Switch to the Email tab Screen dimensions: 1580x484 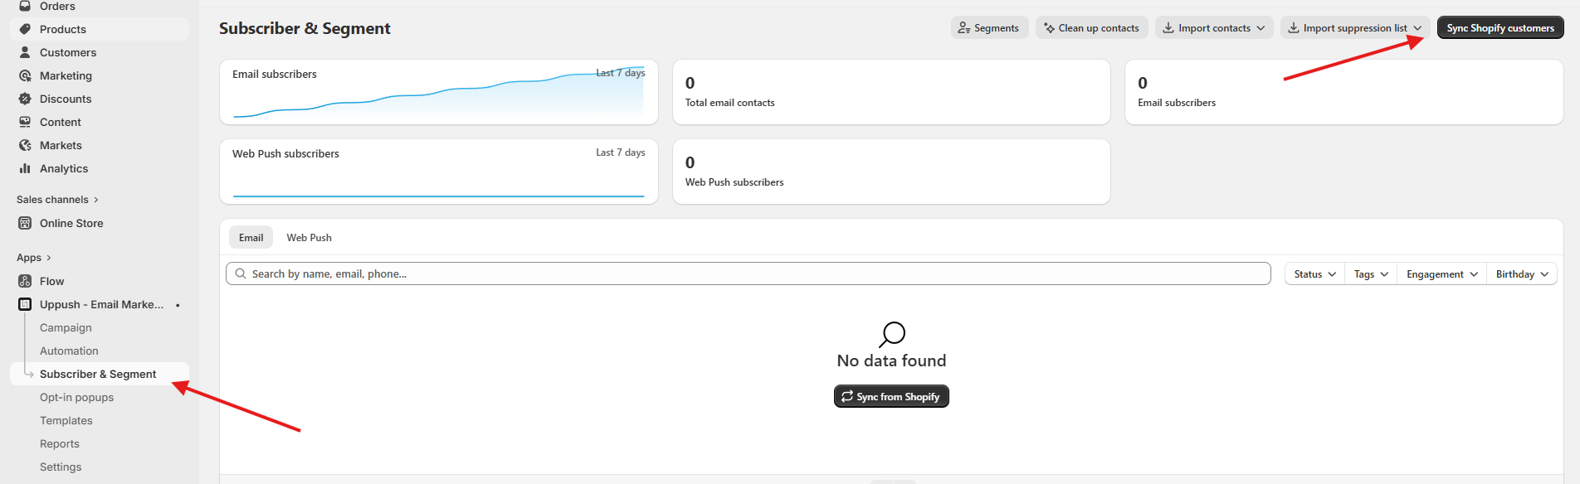(251, 237)
